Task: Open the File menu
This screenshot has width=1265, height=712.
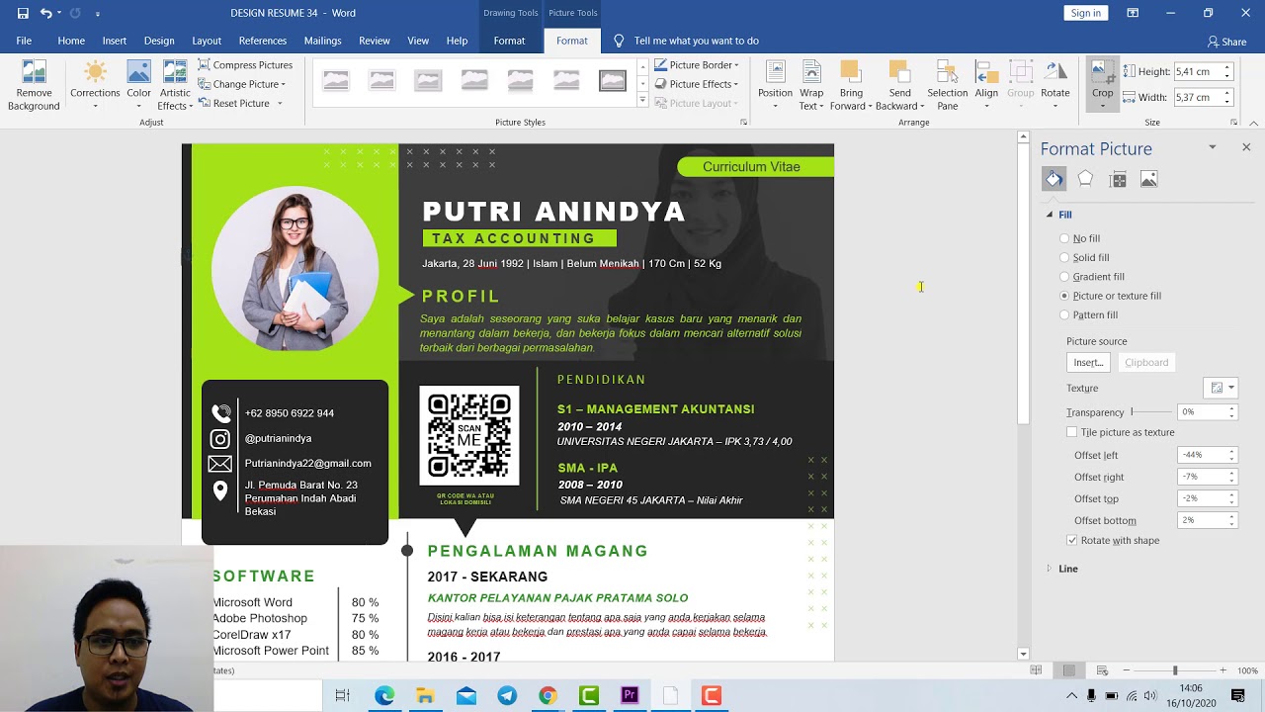Action: (24, 41)
